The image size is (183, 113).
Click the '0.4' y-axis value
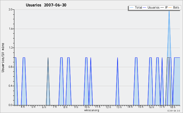[x=10, y=86]
